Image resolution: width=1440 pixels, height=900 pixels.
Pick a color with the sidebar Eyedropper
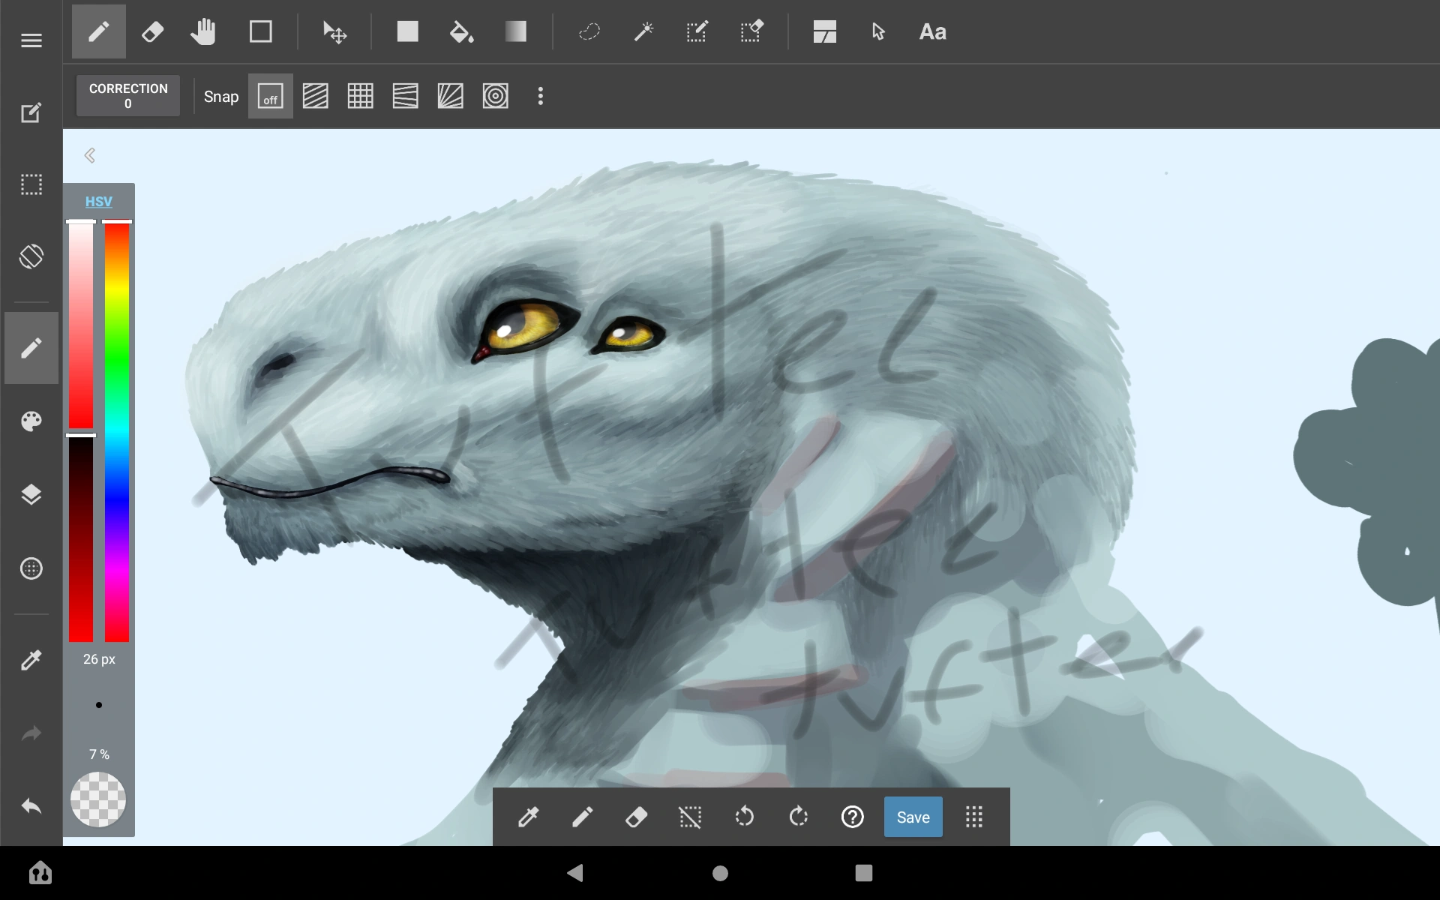pyautogui.click(x=31, y=659)
